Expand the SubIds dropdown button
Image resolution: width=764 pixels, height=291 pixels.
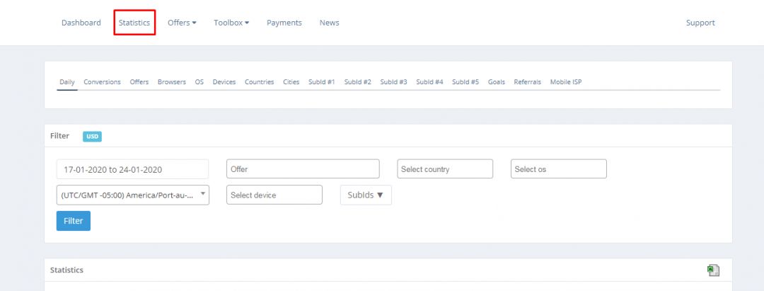(x=366, y=195)
